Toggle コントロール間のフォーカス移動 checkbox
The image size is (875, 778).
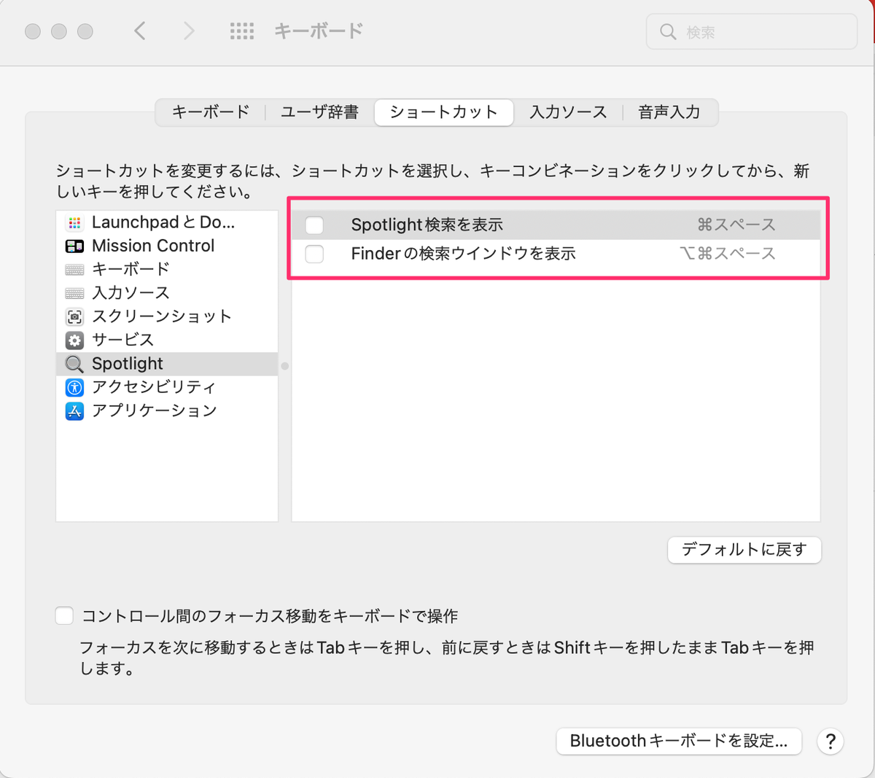[x=64, y=616]
